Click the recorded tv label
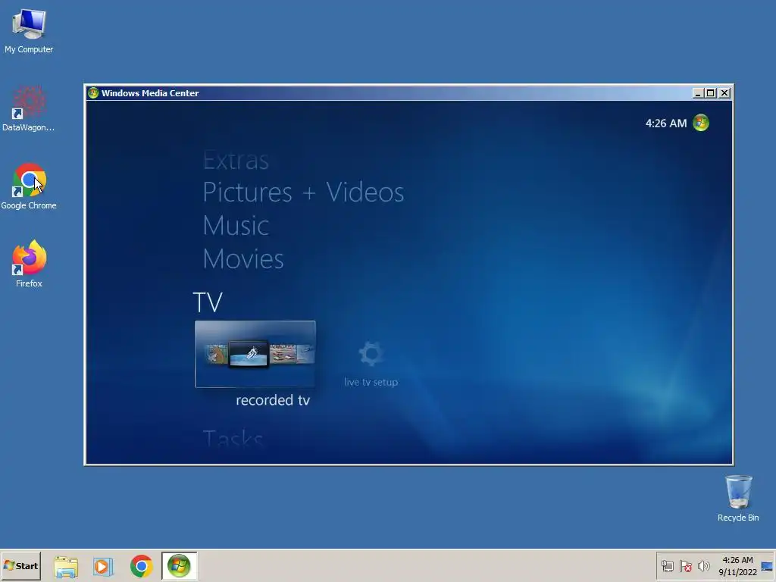 tap(273, 400)
